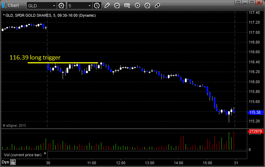Open the GET tools menu

coord(127,6)
